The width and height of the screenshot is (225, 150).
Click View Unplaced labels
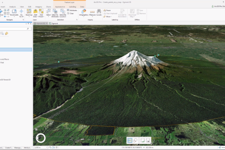point(110,13)
